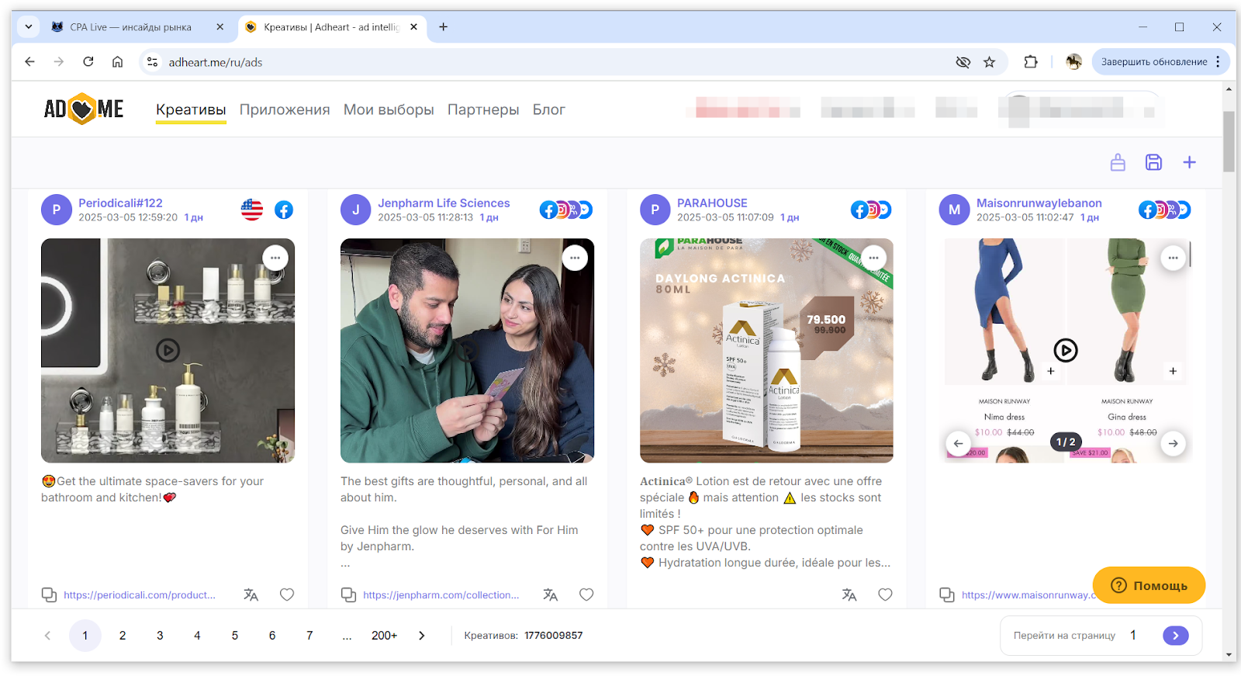The height and width of the screenshot is (676, 1241).
Task: Select page 3 in the pagination
Action: point(160,635)
